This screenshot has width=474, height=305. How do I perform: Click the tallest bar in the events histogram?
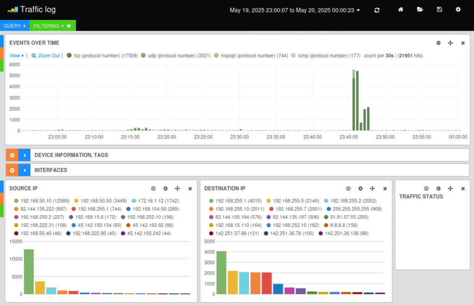coord(354,100)
